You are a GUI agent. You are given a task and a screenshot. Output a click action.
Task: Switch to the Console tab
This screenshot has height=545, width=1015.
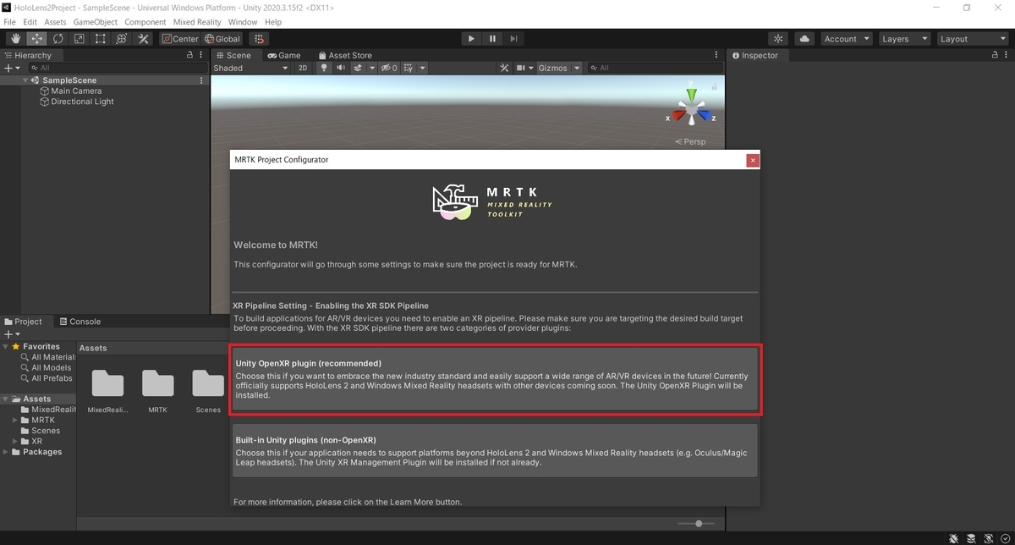pyautogui.click(x=79, y=322)
